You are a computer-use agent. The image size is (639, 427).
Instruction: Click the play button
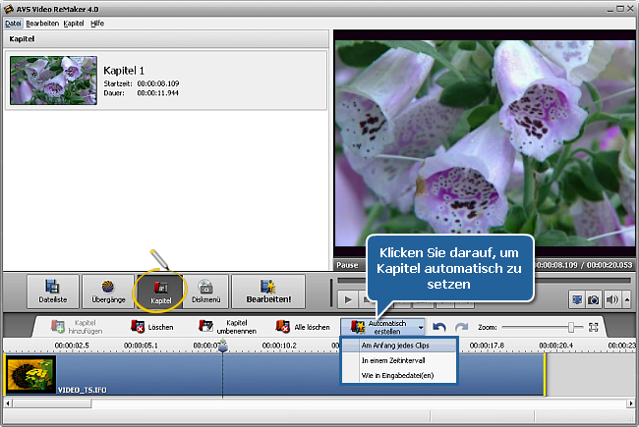click(x=348, y=300)
